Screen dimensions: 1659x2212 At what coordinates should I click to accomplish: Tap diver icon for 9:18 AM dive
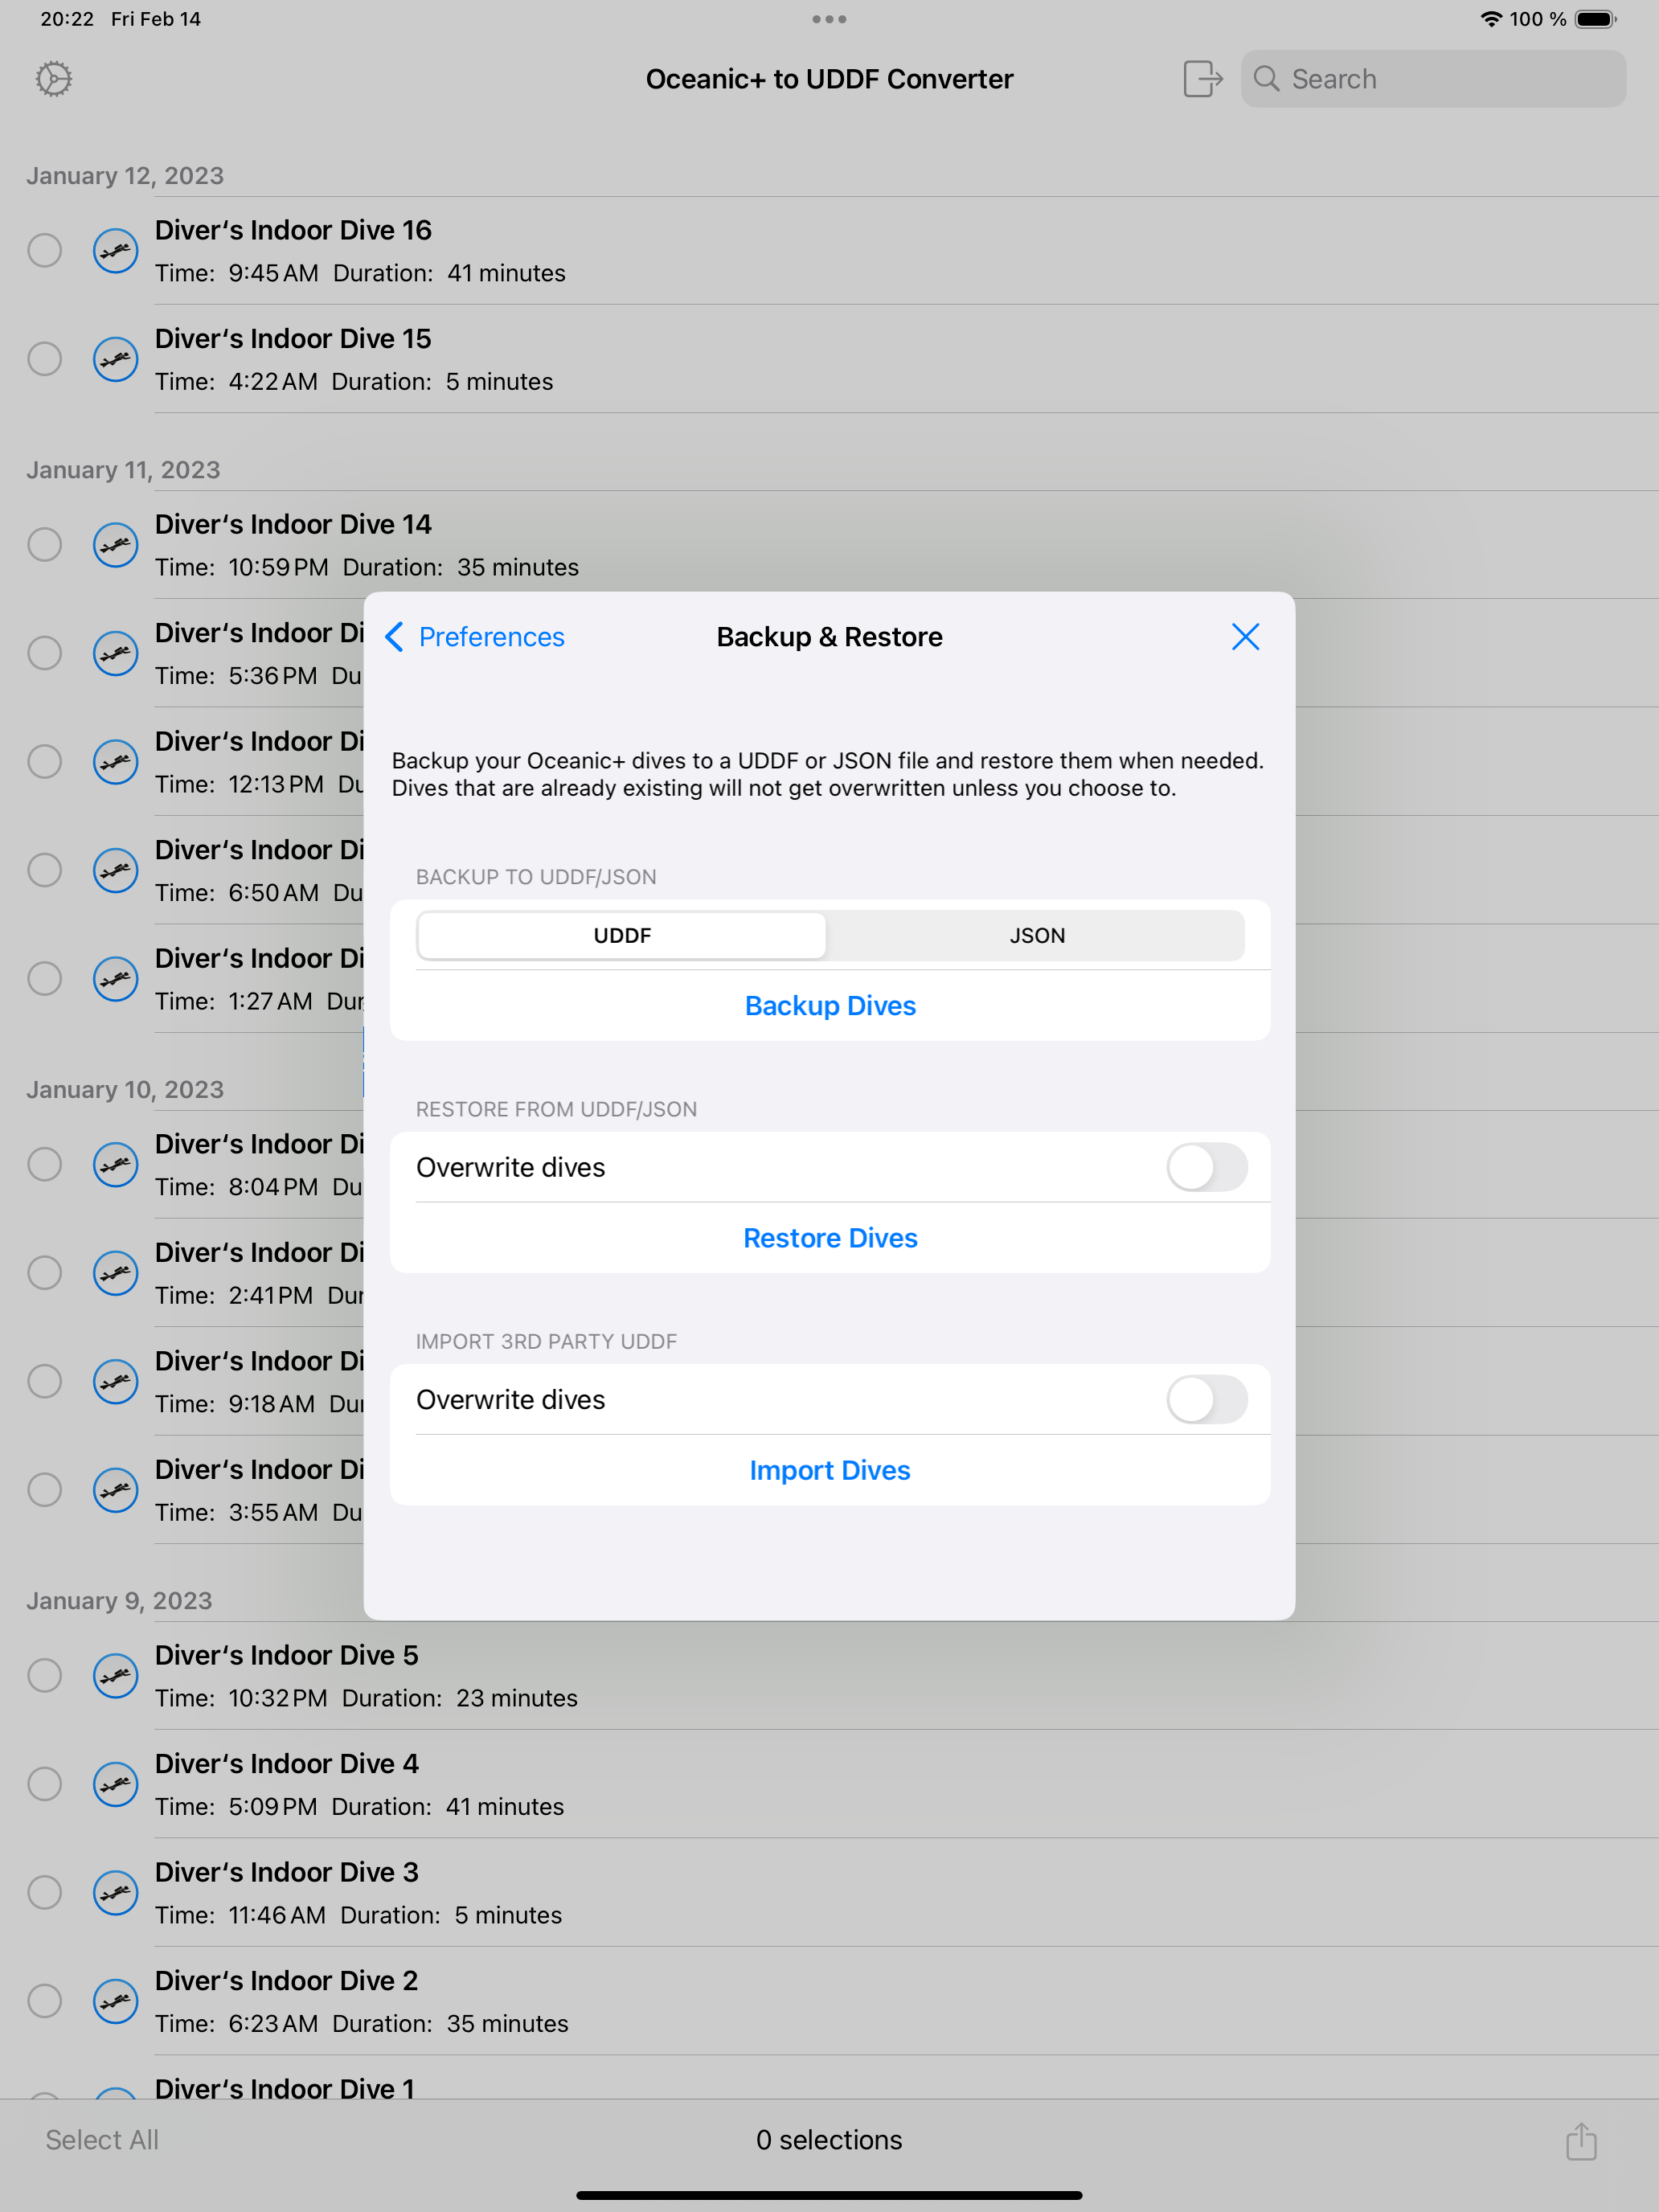(116, 1382)
